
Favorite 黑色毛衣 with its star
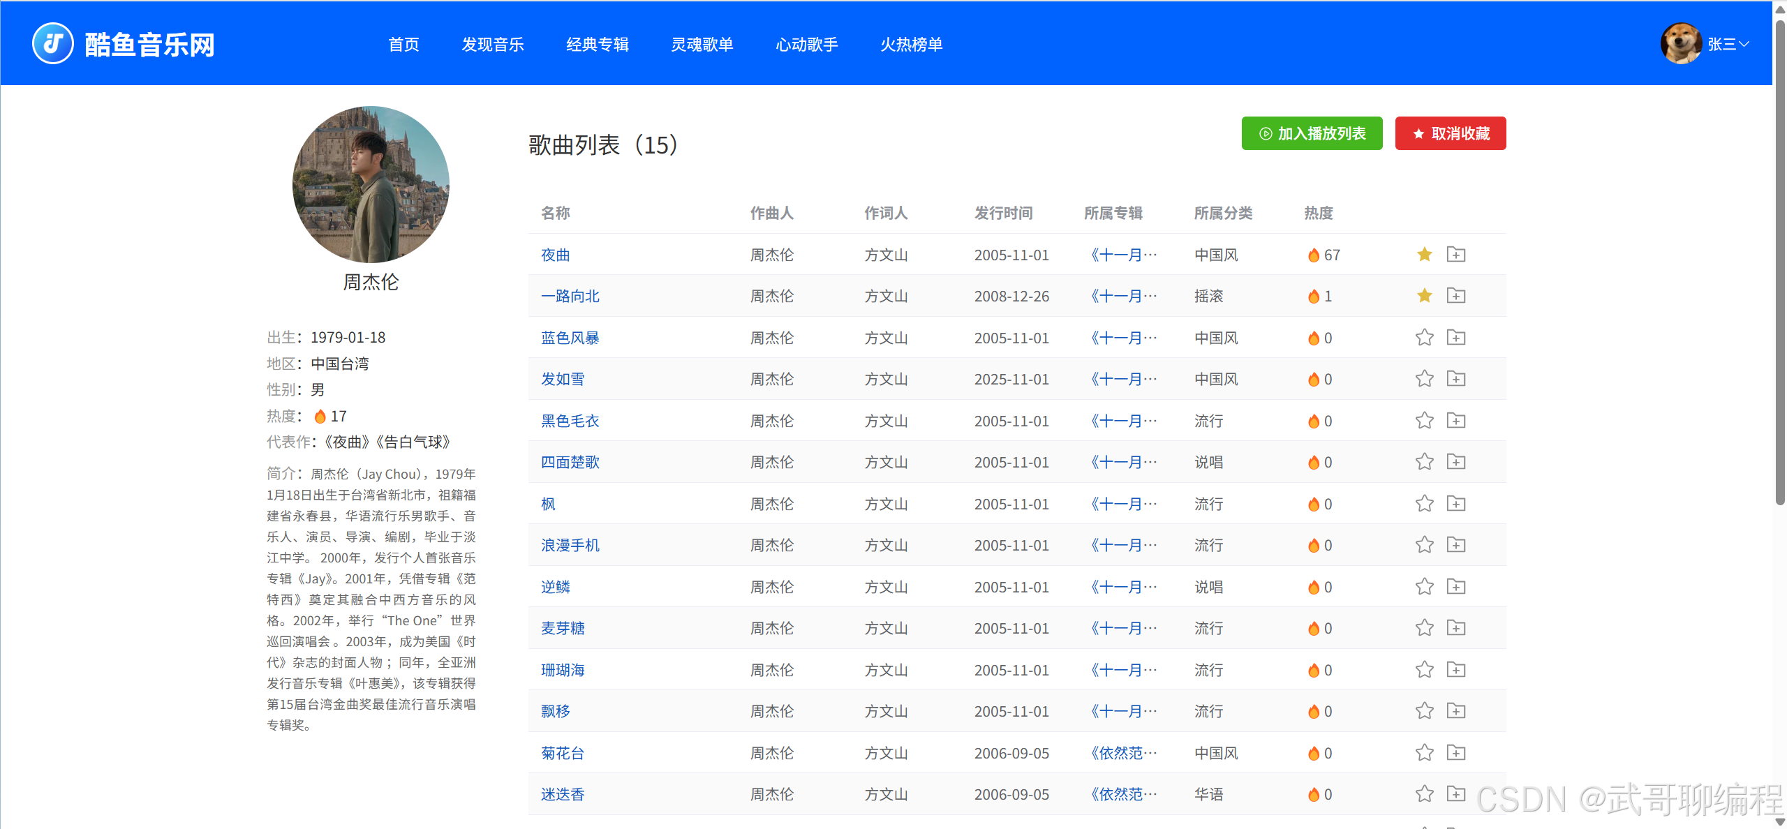[x=1424, y=421]
